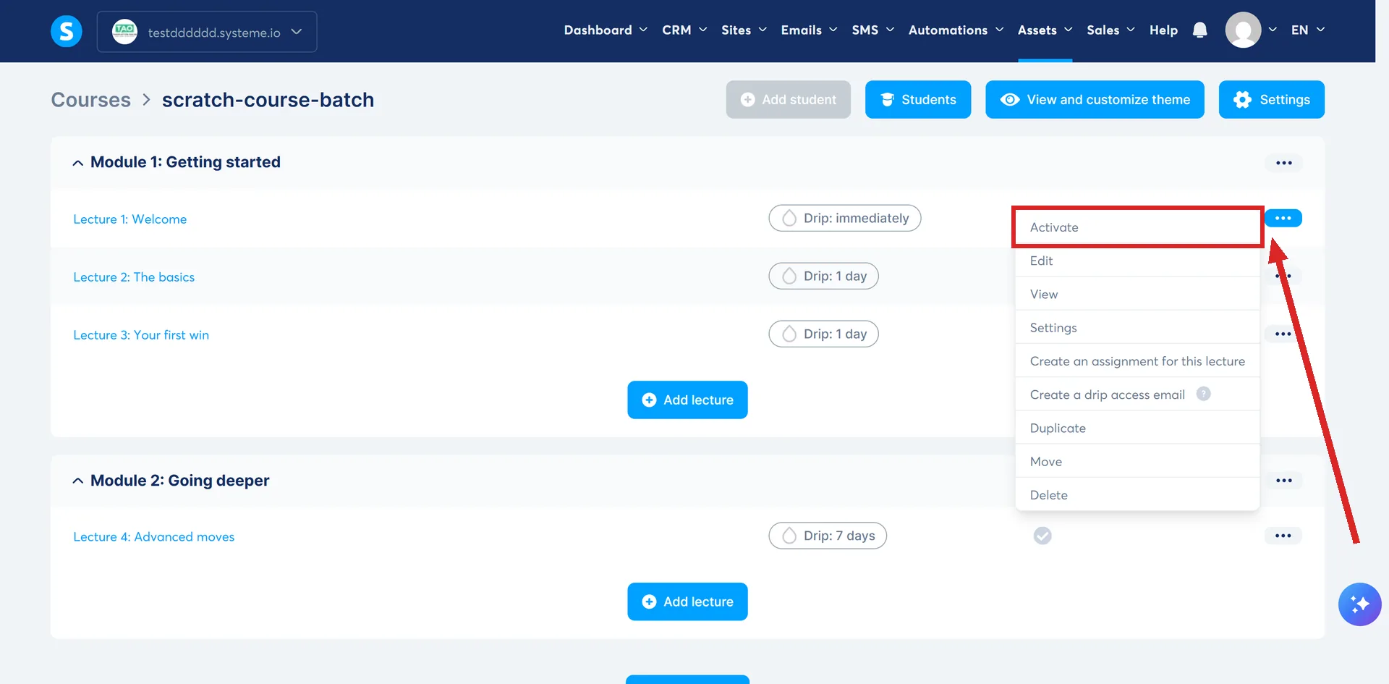Go back to Courses breadcrumb
Screen dimensions: 1389x684
91,100
